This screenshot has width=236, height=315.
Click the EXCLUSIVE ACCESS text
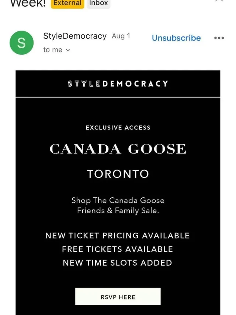point(118,128)
